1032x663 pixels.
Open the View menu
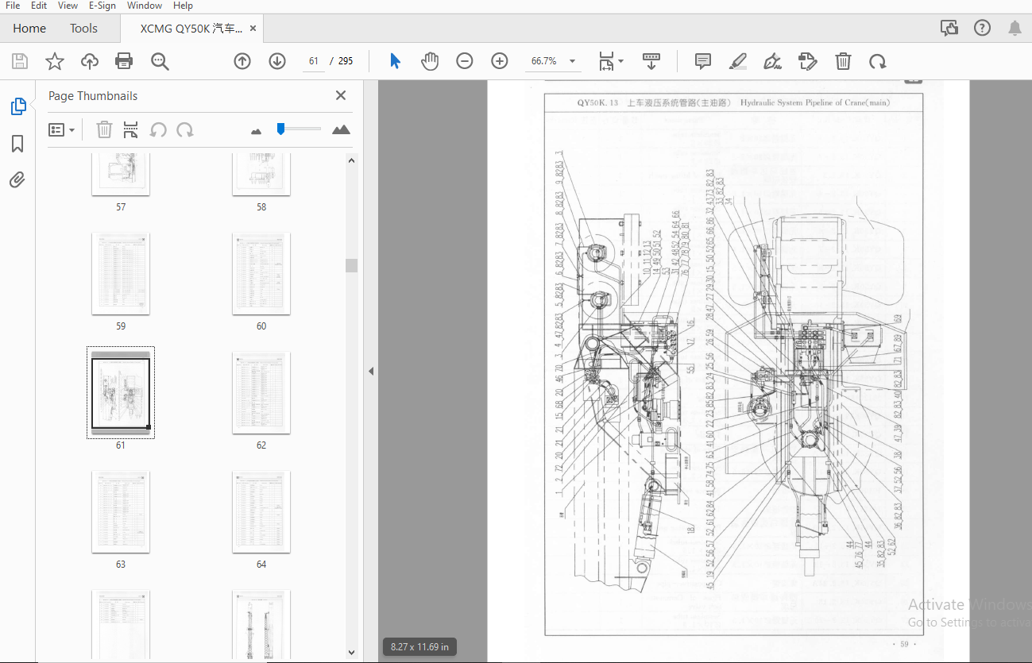pyautogui.click(x=68, y=6)
